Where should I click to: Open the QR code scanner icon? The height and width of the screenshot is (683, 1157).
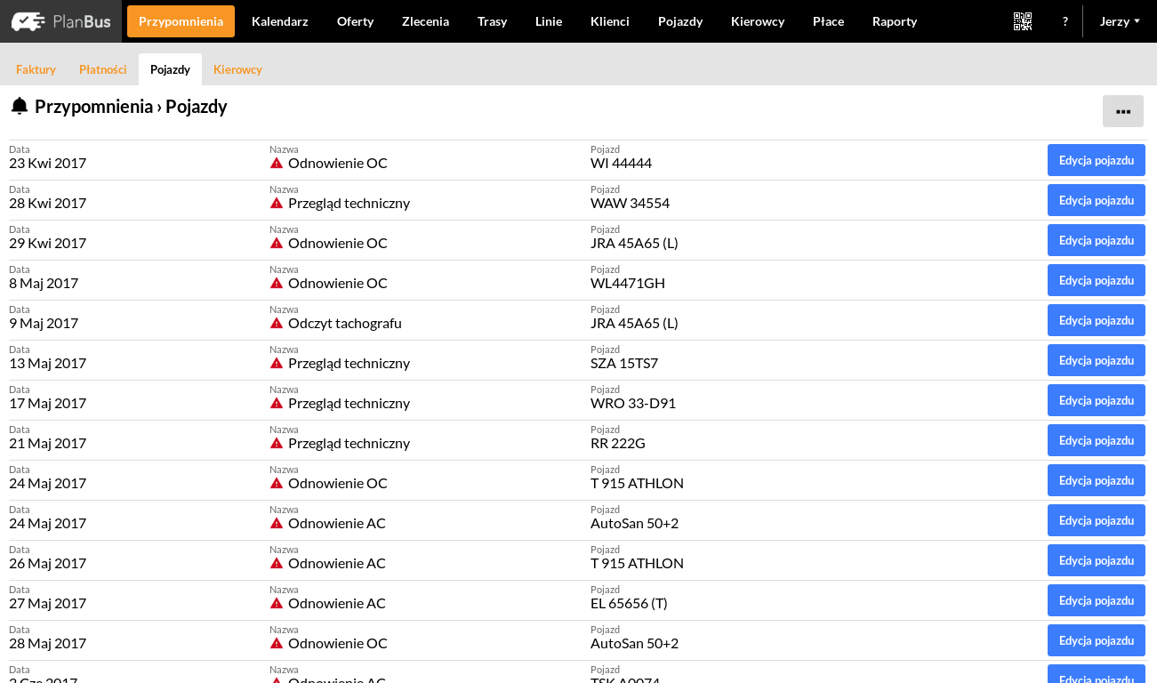[x=1022, y=21]
